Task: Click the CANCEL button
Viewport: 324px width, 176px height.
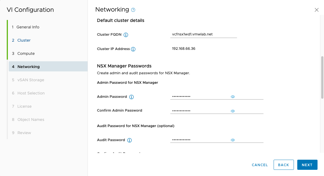Action: point(260,165)
